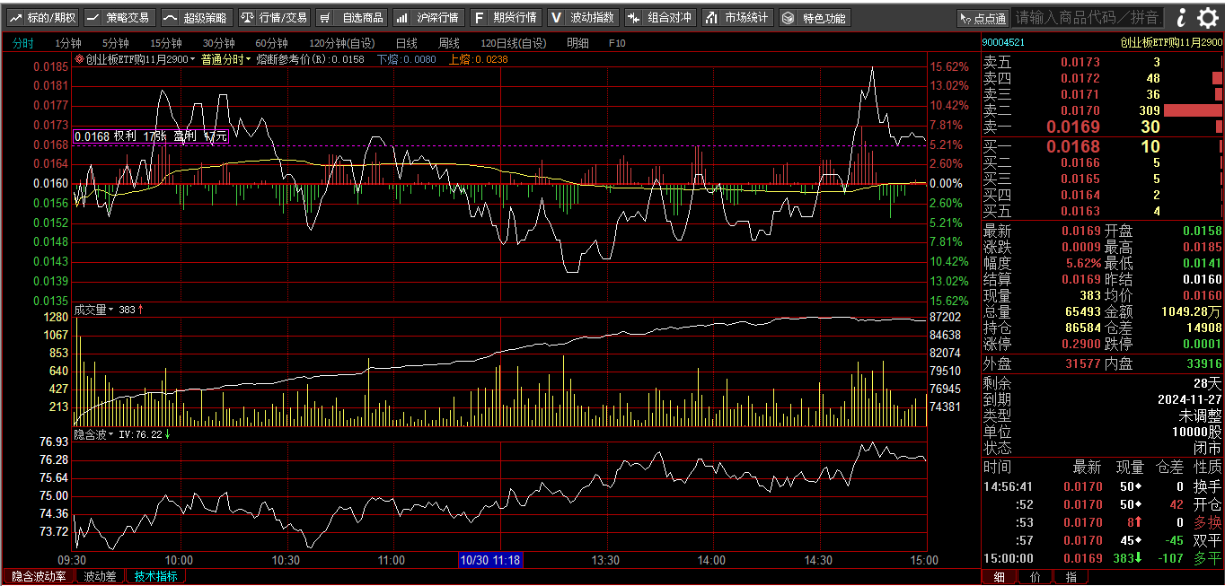
Task: Click the info 'i' icon
Action: click(x=1181, y=18)
